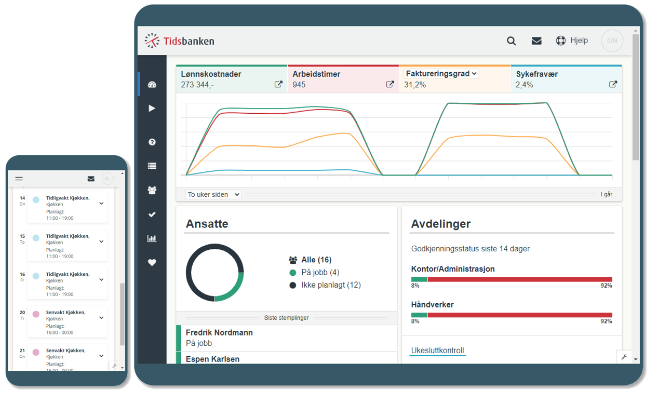Click the Hjelp lifebuoy icon

click(x=560, y=41)
